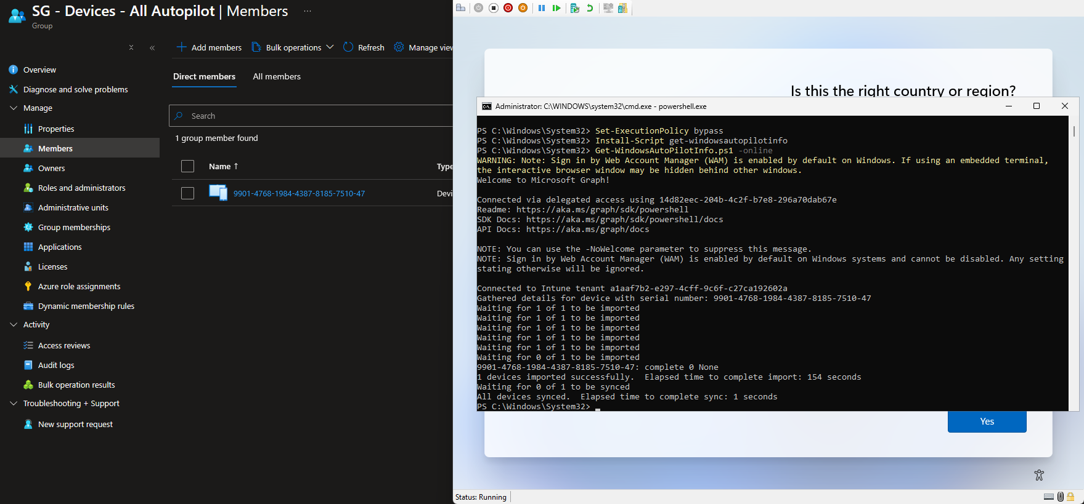Click the Ctrl+Alt+Delete VM toolbar icon
Image resolution: width=1084 pixels, height=504 pixels.
pyautogui.click(x=460, y=8)
